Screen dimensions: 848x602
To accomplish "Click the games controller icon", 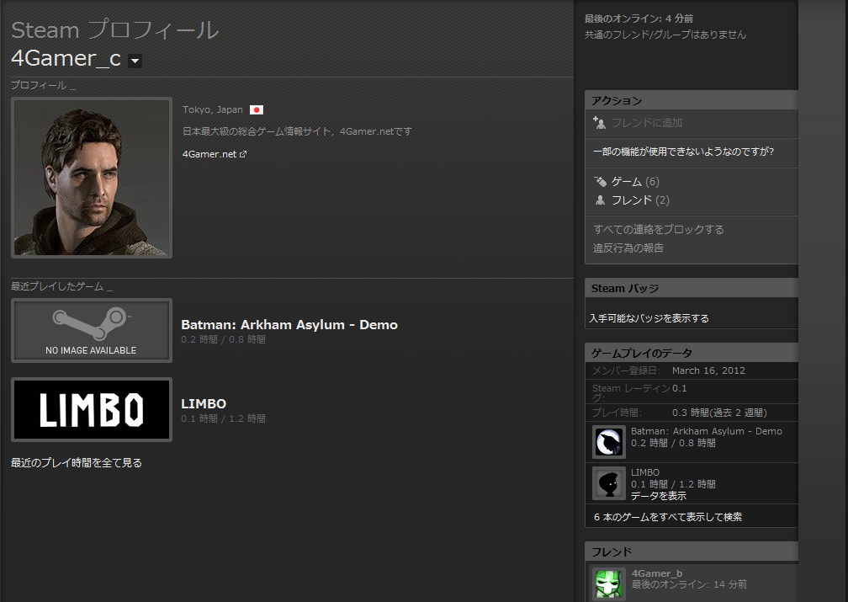I will [600, 181].
